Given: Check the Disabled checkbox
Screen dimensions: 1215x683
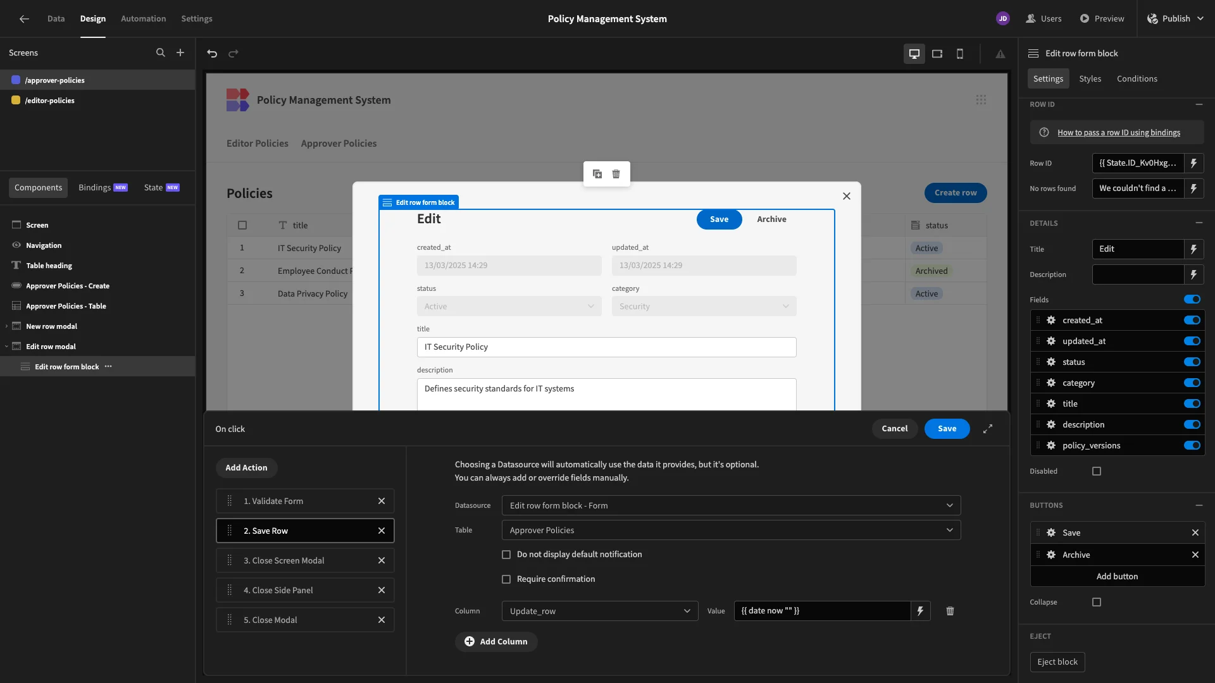Looking at the screenshot, I should (1097, 471).
